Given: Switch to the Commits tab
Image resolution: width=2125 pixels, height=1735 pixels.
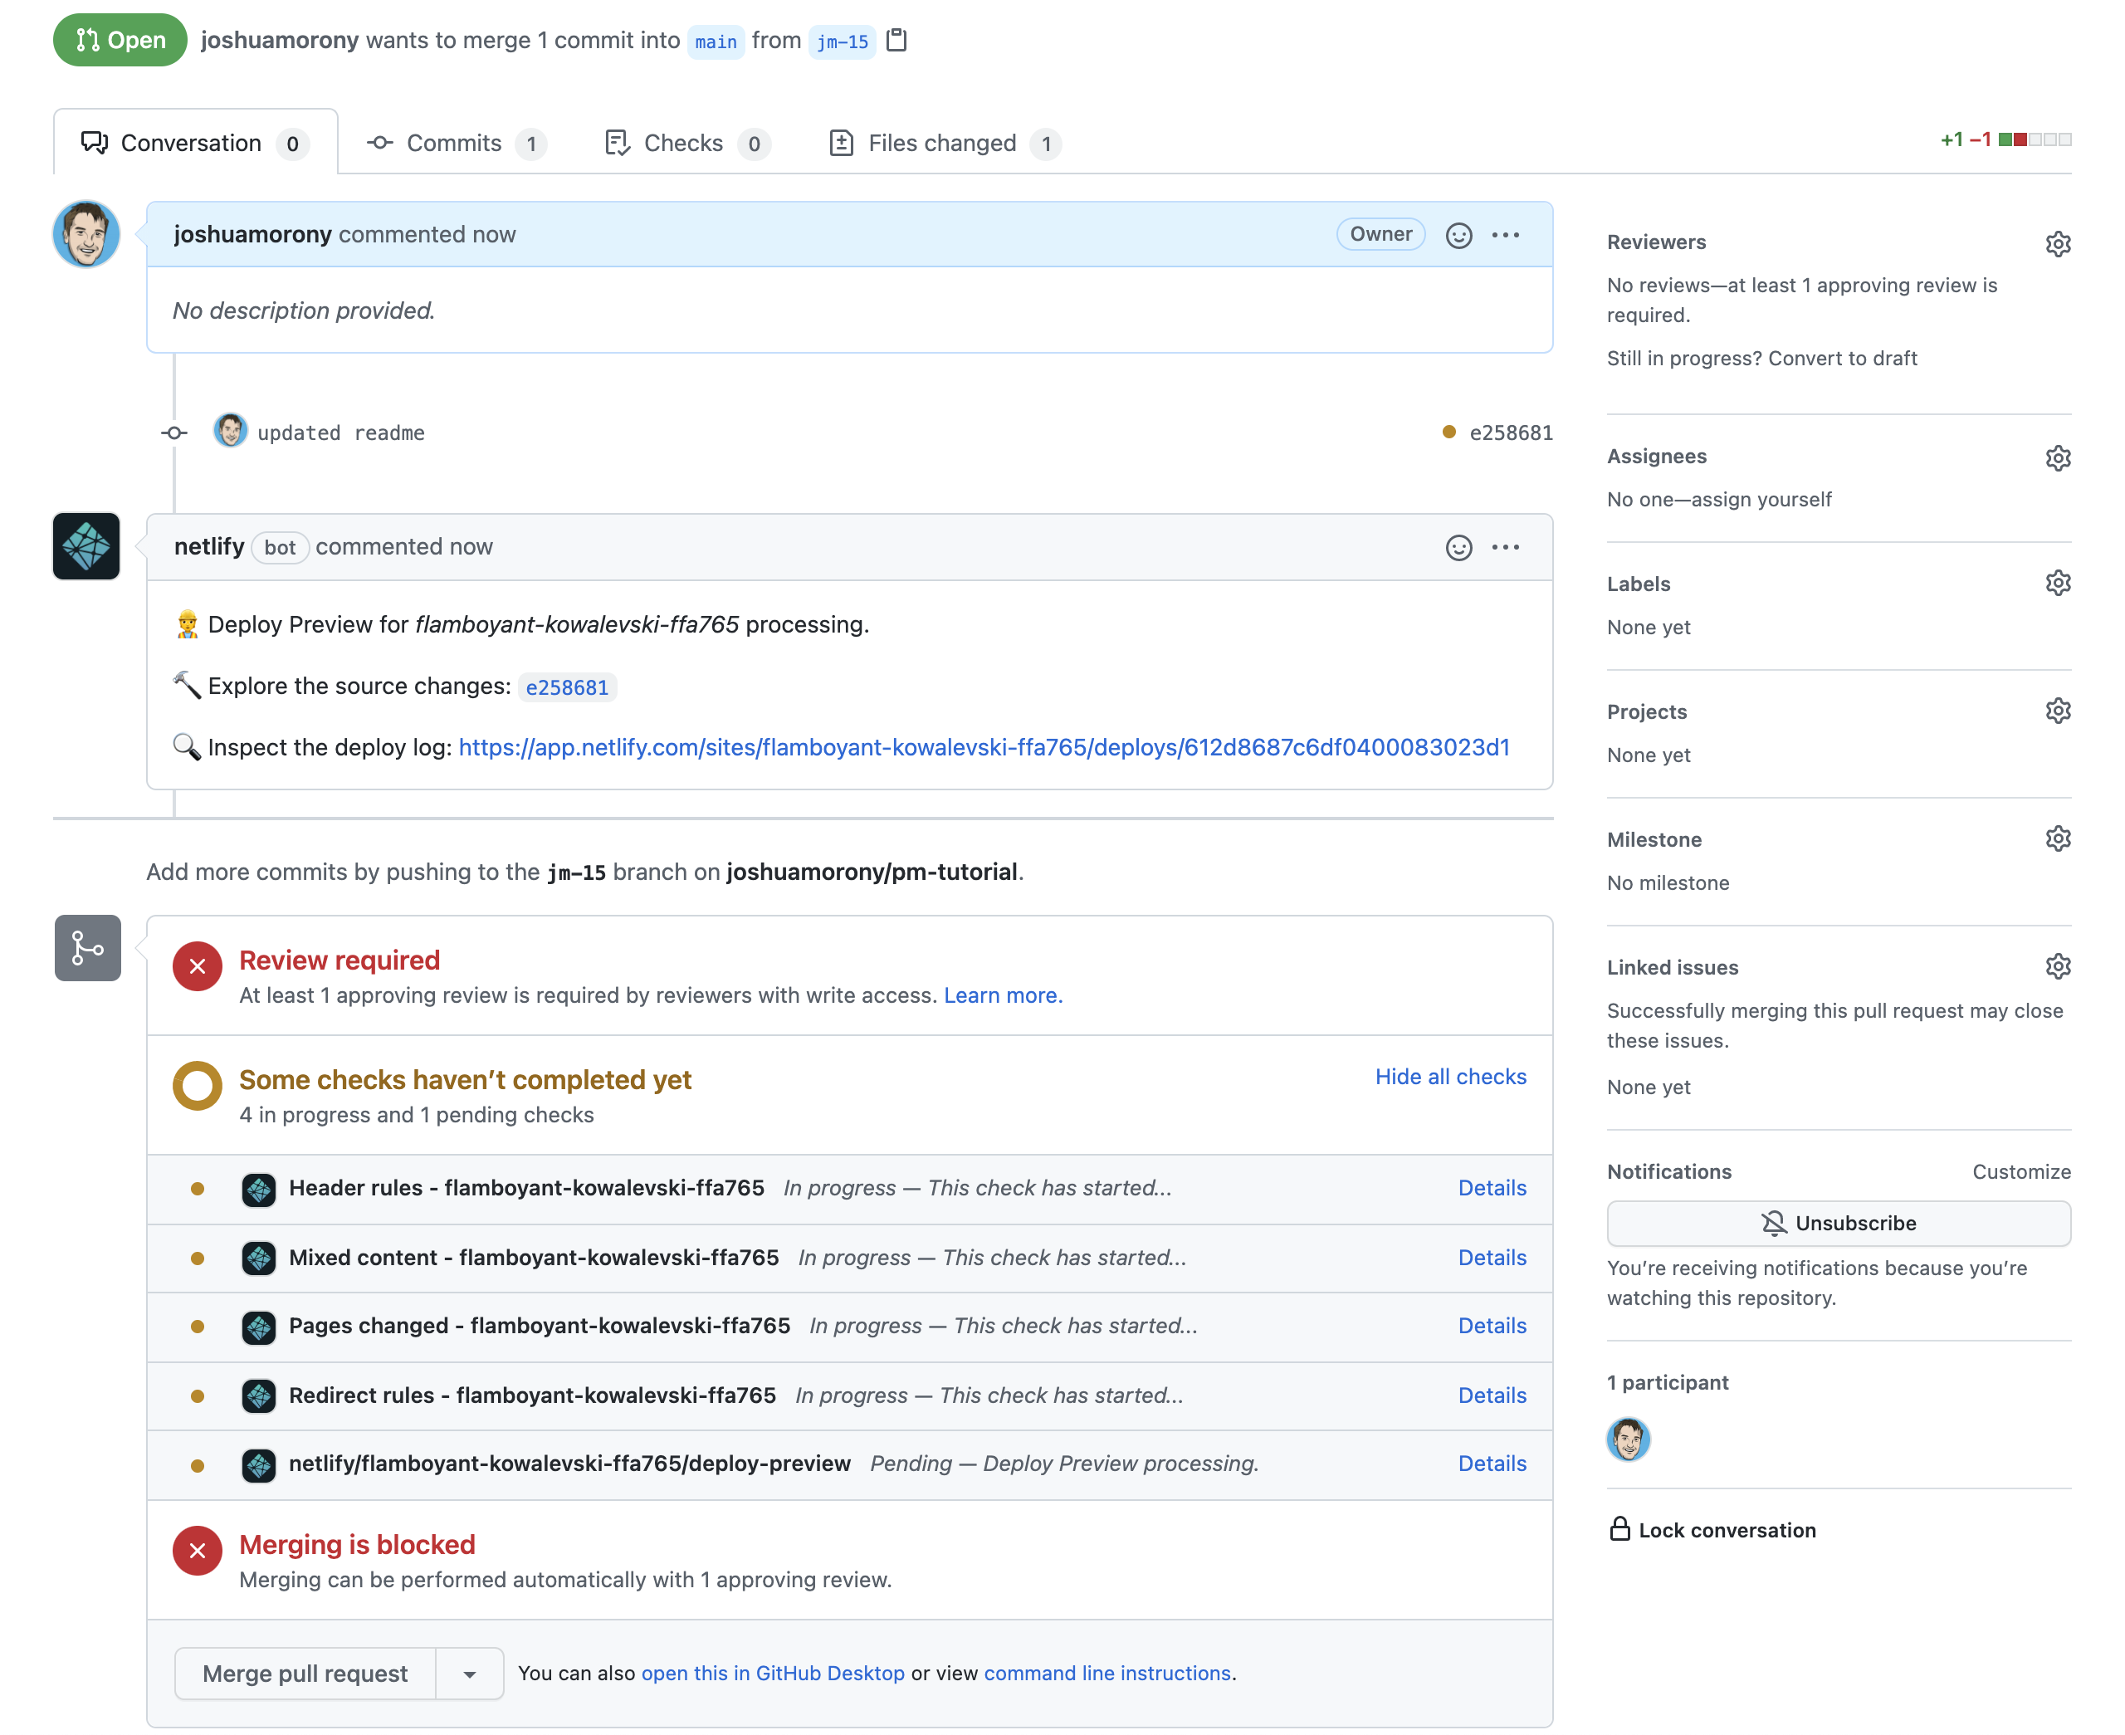Looking at the screenshot, I should pyautogui.click(x=457, y=143).
